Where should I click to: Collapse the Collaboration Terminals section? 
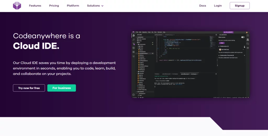[x=219, y=55]
